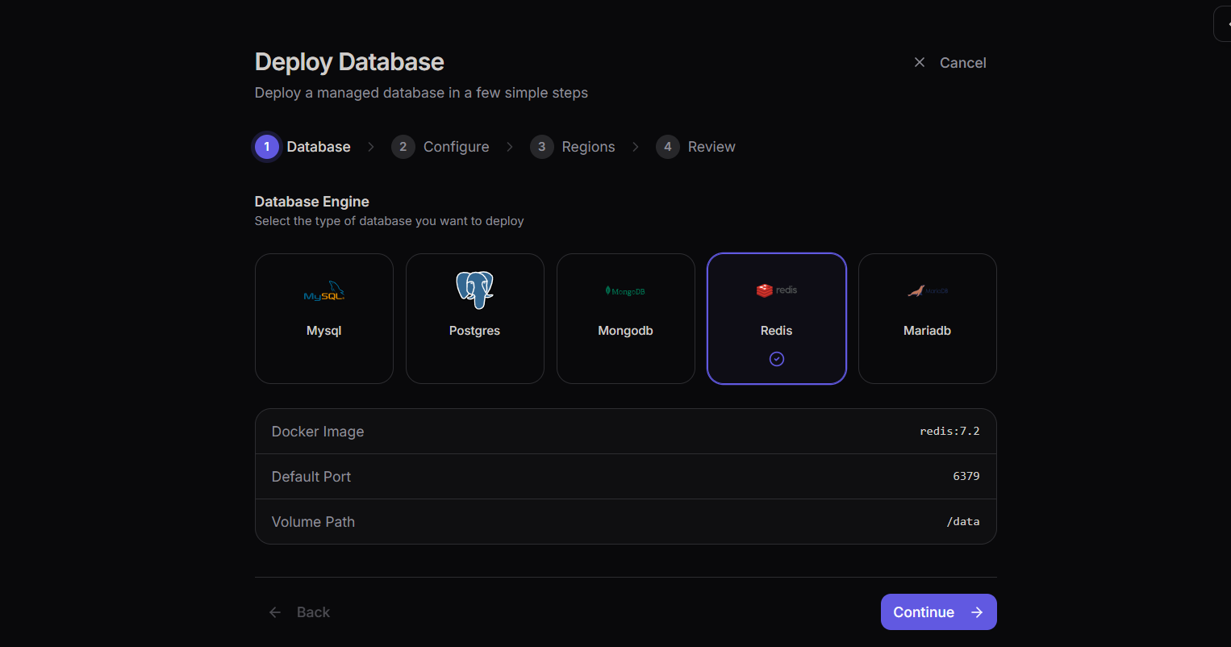Click the back arrow icon beside Back
Screen dimensions: 1231x647
click(274, 612)
